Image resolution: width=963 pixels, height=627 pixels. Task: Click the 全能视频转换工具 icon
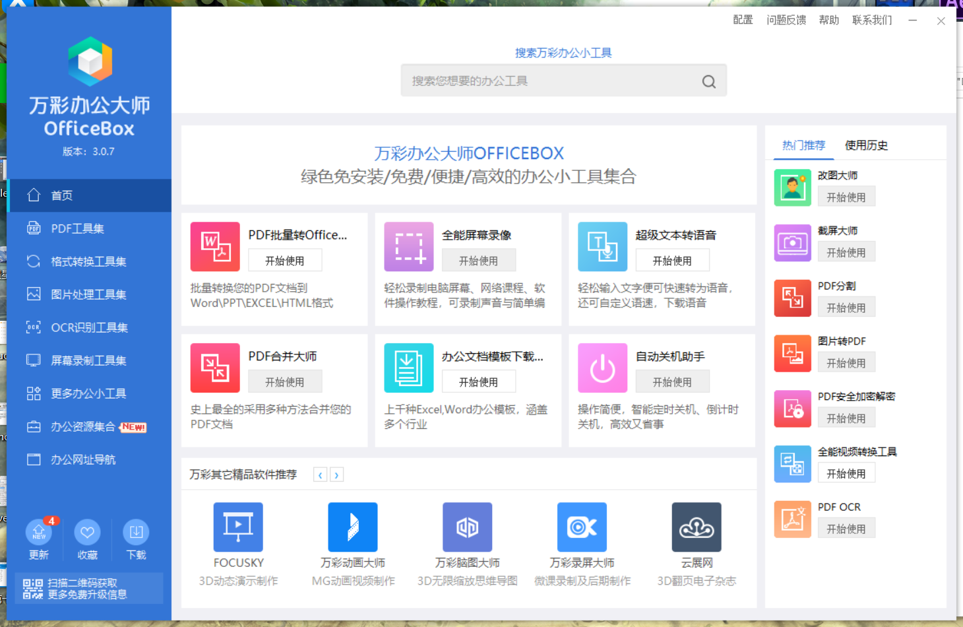793,464
